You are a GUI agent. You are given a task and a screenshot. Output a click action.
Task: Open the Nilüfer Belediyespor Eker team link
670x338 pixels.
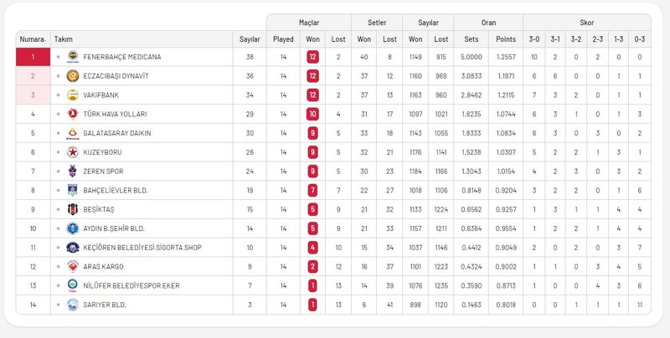pos(125,285)
